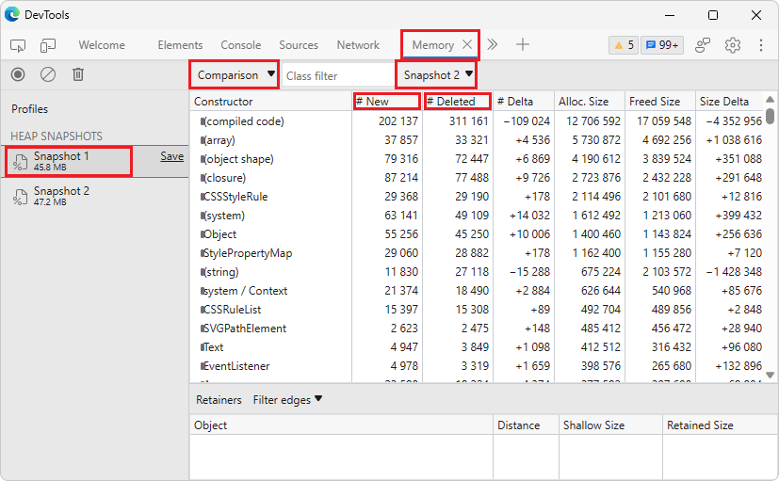The image size is (779, 481).
Task: Sort by the # New column header
Action: point(387,102)
